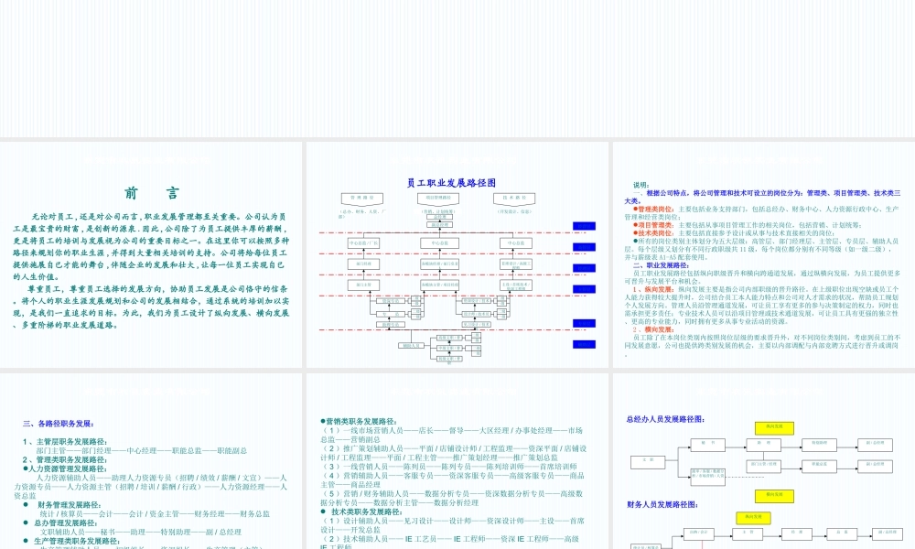Click the yellow 纵向发展 box
This screenshot has height=549, width=915.
coord(774,428)
